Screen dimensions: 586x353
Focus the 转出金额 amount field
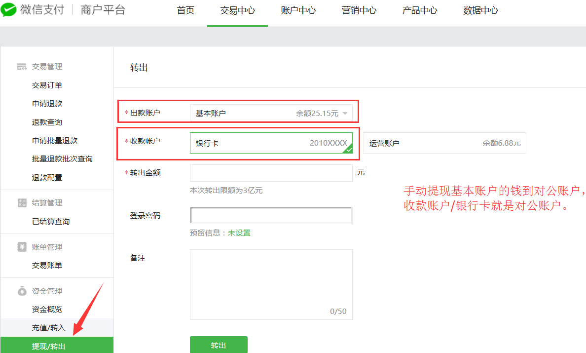tap(271, 173)
